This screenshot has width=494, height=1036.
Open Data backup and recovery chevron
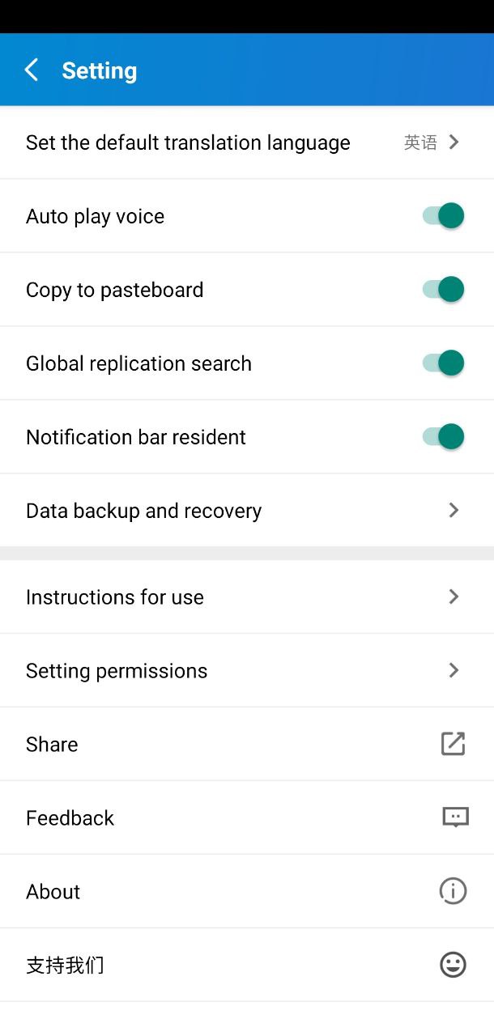(454, 510)
